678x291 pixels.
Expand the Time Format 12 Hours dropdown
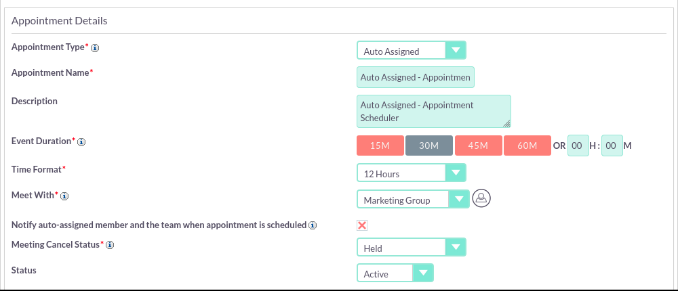coord(412,173)
